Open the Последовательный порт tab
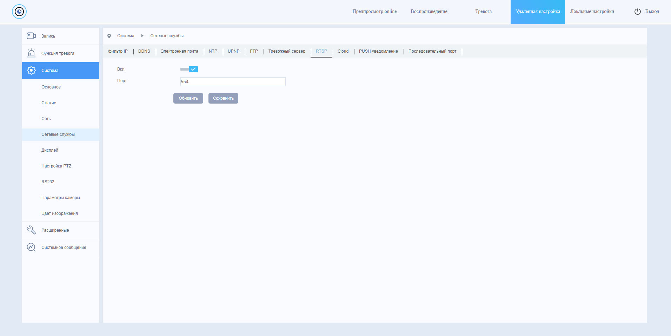This screenshot has width=671, height=336. click(x=432, y=51)
